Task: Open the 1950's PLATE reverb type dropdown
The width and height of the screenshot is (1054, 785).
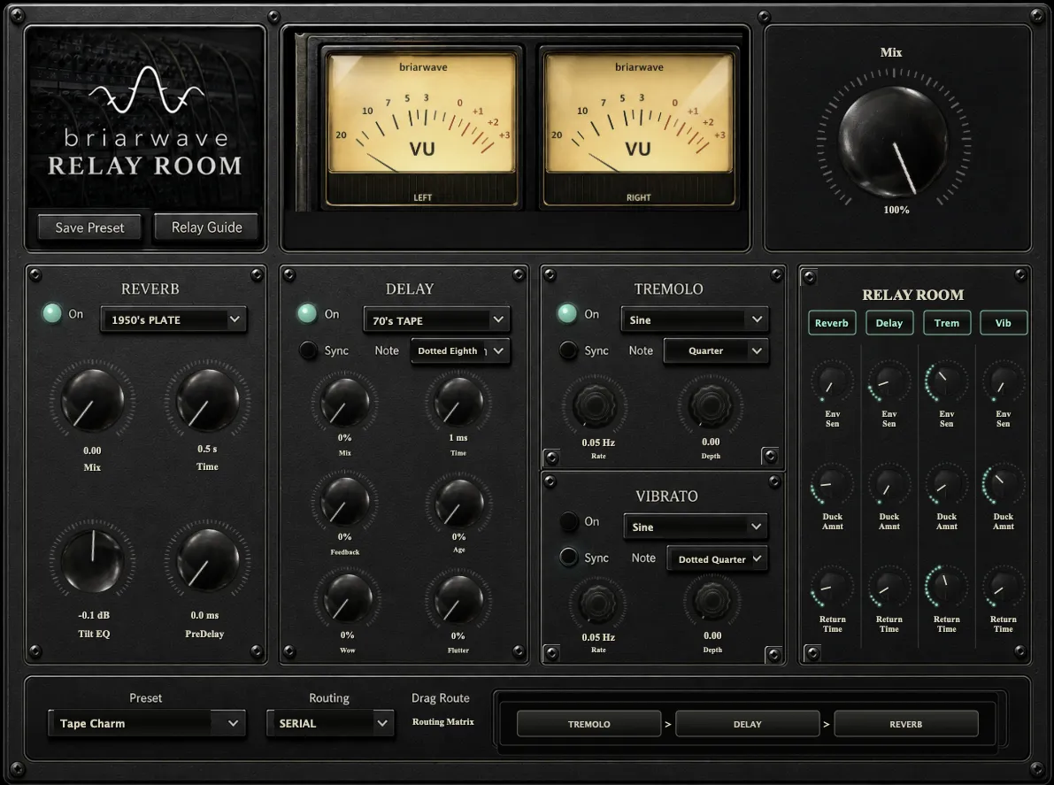Action: tap(173, 319)
